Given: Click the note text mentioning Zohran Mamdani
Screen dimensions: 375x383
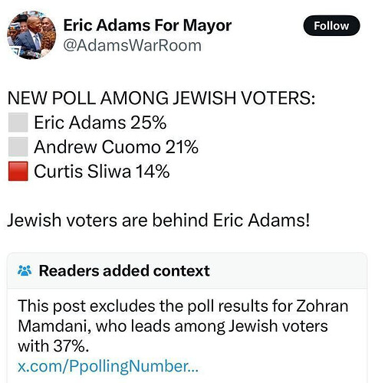Looking at the screenshot, I should pos(183,326).
